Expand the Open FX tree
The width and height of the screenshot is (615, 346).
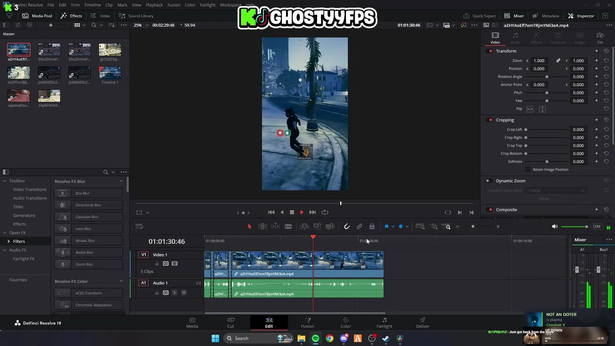(4, 233)
